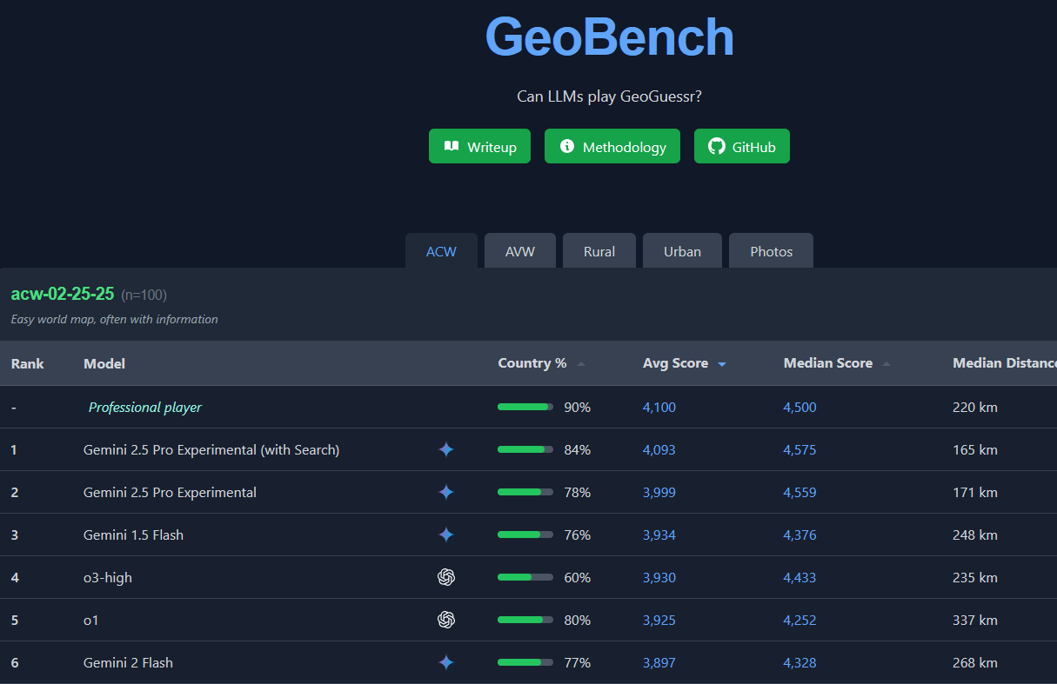The height and width of the screenshot is (684, 1057).
Task: Toggle sort arrow on Avg Score column
Action: coord(722,364)
